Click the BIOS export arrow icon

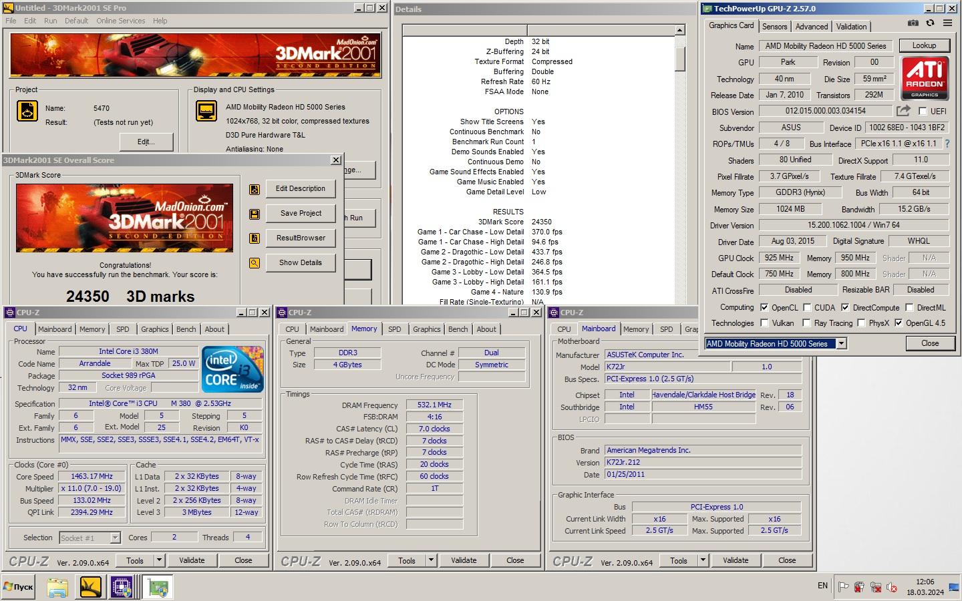point(903,111)
